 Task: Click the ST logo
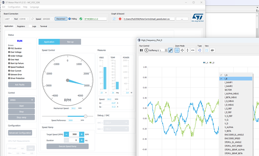[x=198, y=18]
